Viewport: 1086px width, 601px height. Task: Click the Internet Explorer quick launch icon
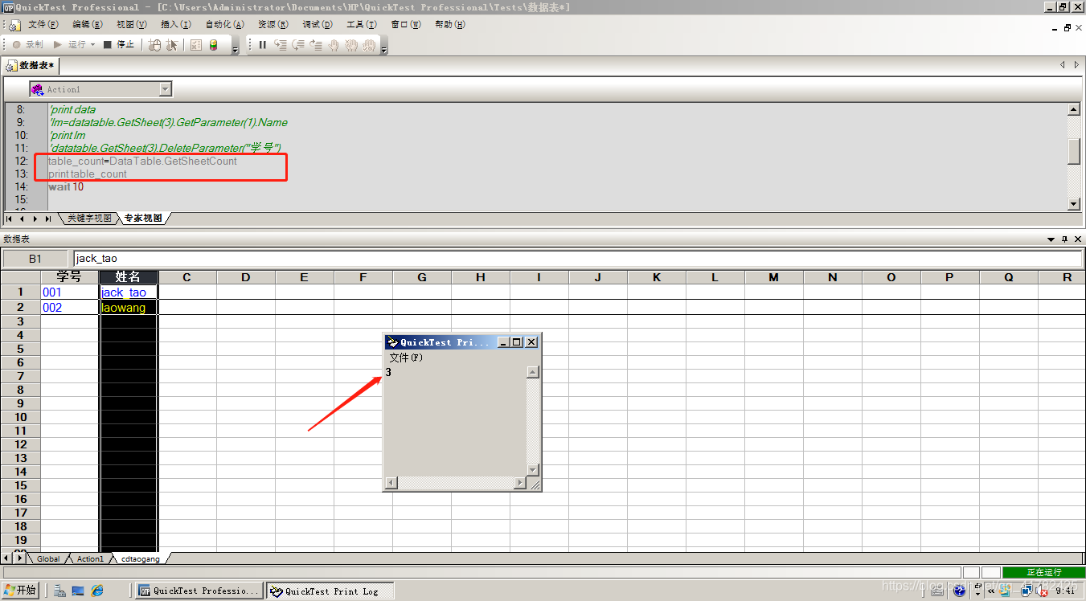[97, 591]
